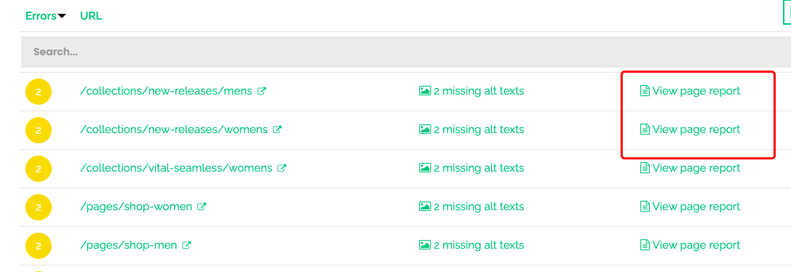Open /collections/new-releases/womens URL link

coord(174,129)
